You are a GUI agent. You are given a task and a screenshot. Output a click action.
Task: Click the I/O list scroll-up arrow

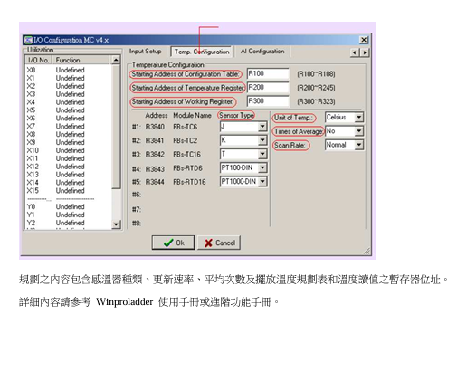(116, 60)
